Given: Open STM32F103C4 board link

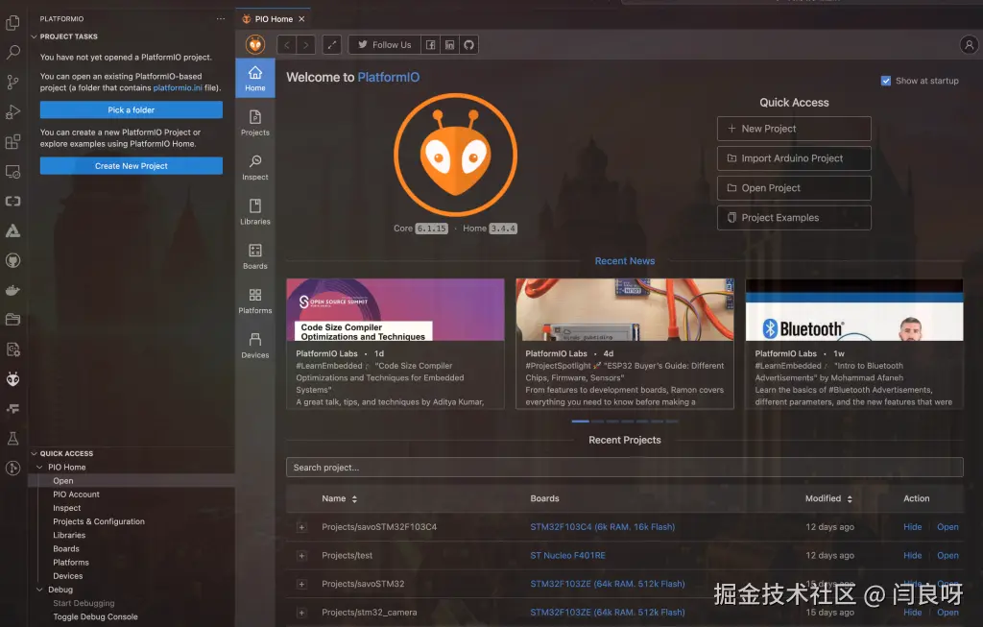Looking at the screenshot, I should click(602, 527).
